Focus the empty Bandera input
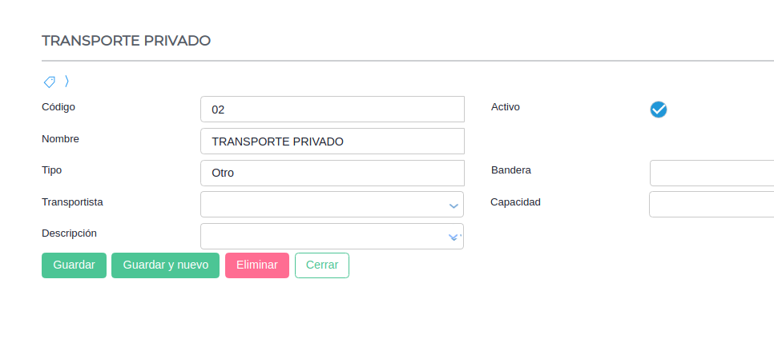774x343 pixels. [711, 173]
